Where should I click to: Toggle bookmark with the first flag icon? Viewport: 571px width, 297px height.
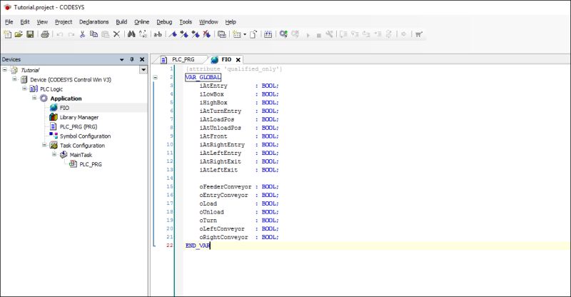click(173, 34)
